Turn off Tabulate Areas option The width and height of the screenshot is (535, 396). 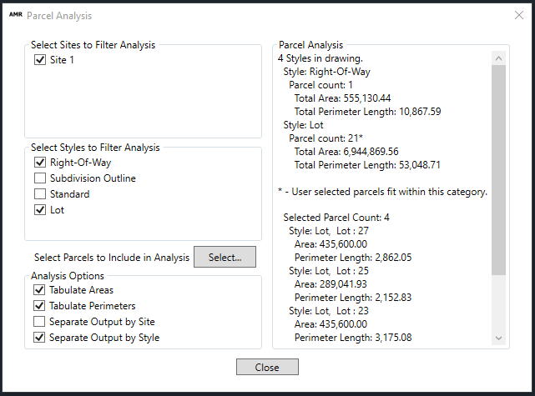click(x=40, y=290)
